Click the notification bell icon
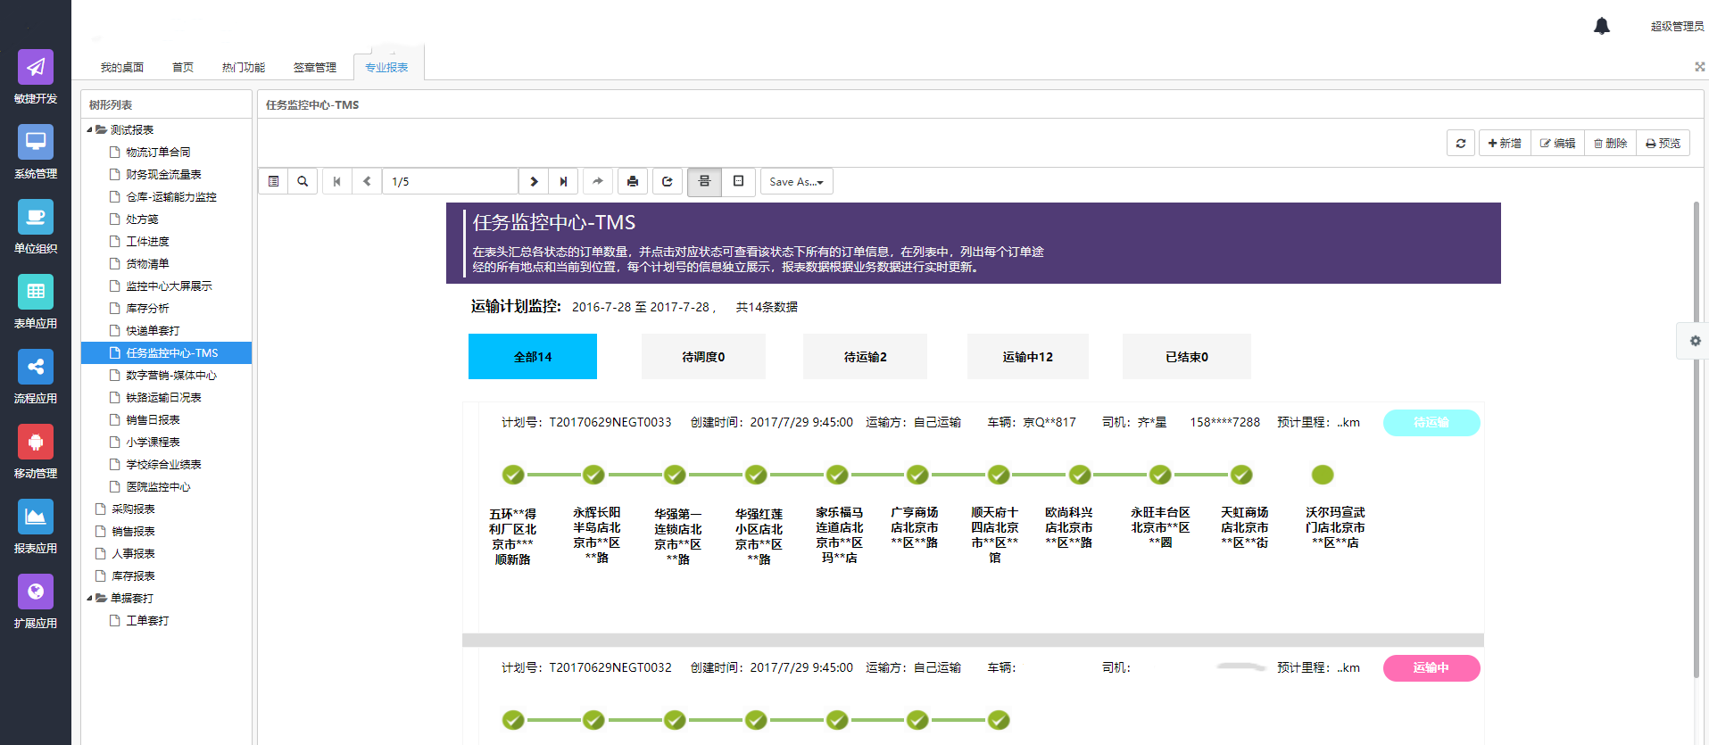Image resolution: width=1709 pixels, height=745 pixels. [1602, 26]
